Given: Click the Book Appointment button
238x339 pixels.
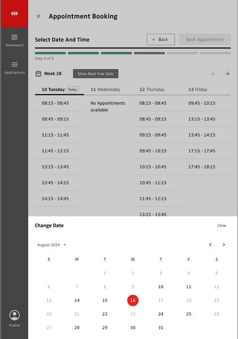Looking at the screenshot, I should pyautogui.click(x=205, y=40).
